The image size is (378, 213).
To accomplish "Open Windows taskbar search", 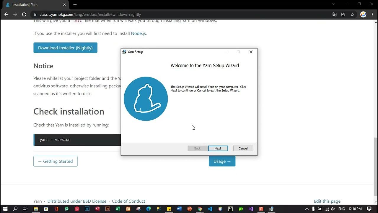I will point(15,209).
